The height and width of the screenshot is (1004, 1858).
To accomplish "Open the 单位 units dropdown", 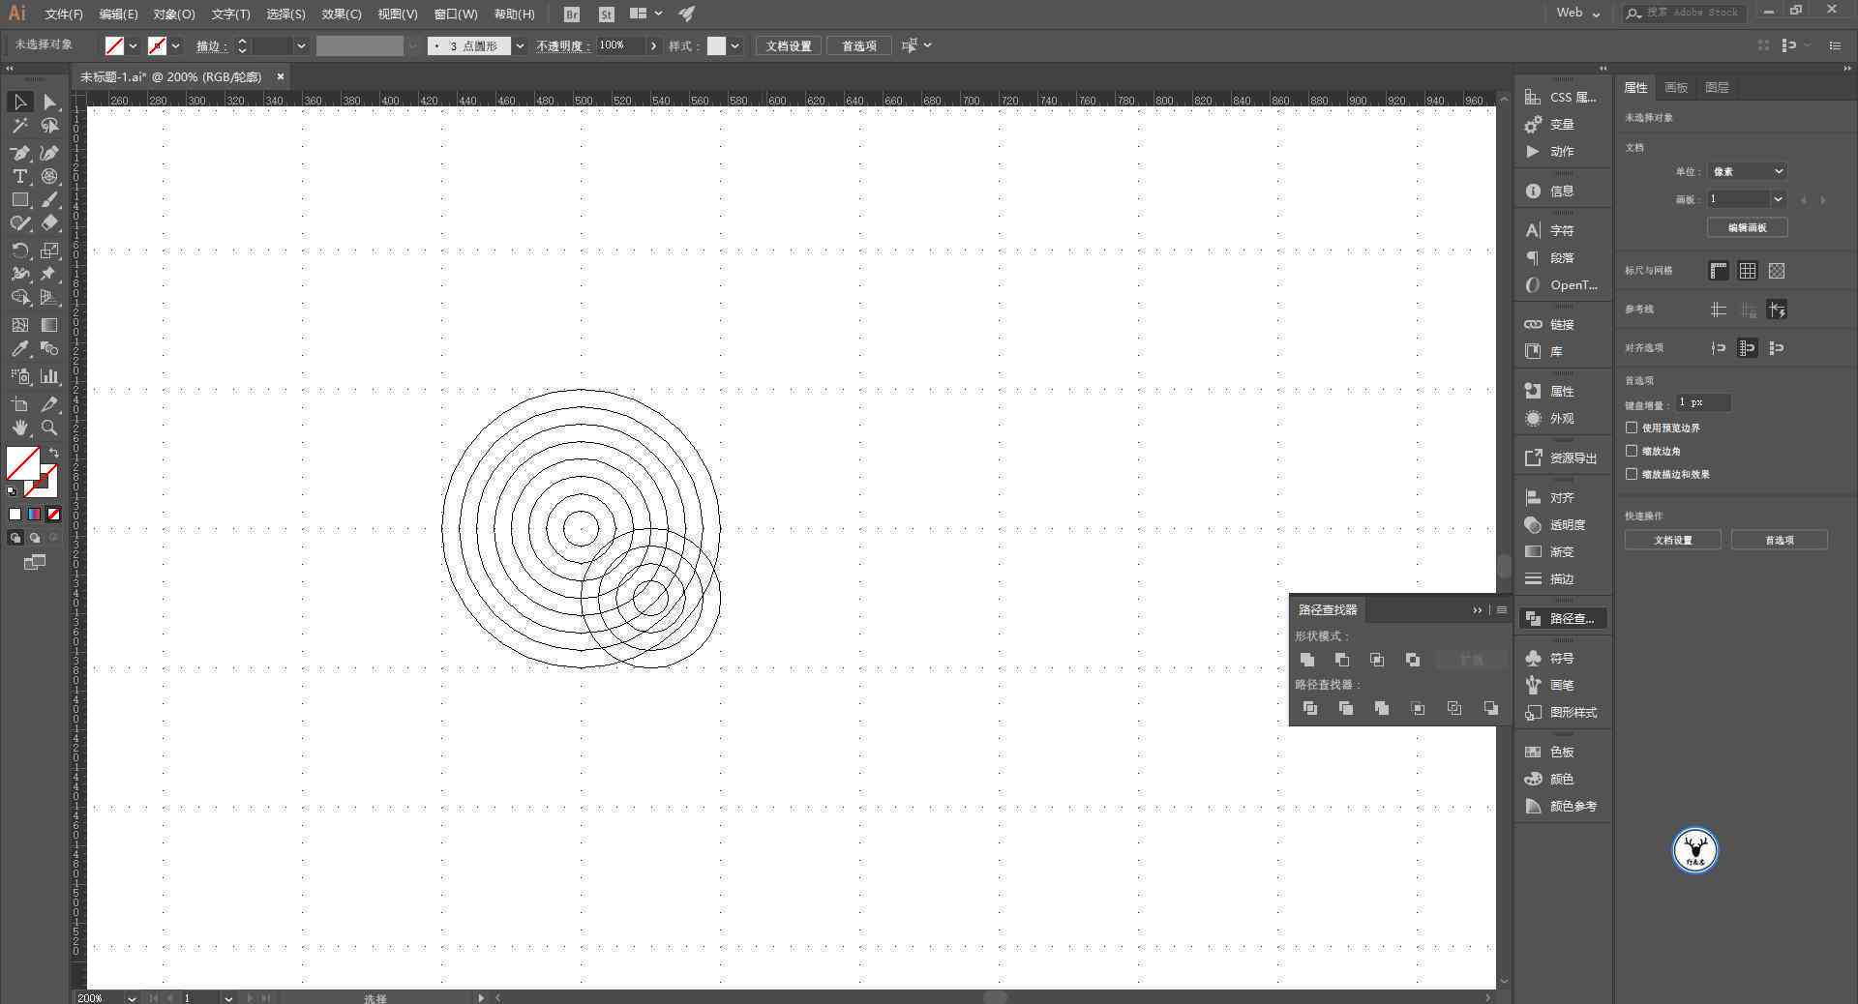I will 1747,171.
